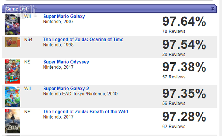
Task: Click the Game List header bar
Action: [x=110, y=9]
